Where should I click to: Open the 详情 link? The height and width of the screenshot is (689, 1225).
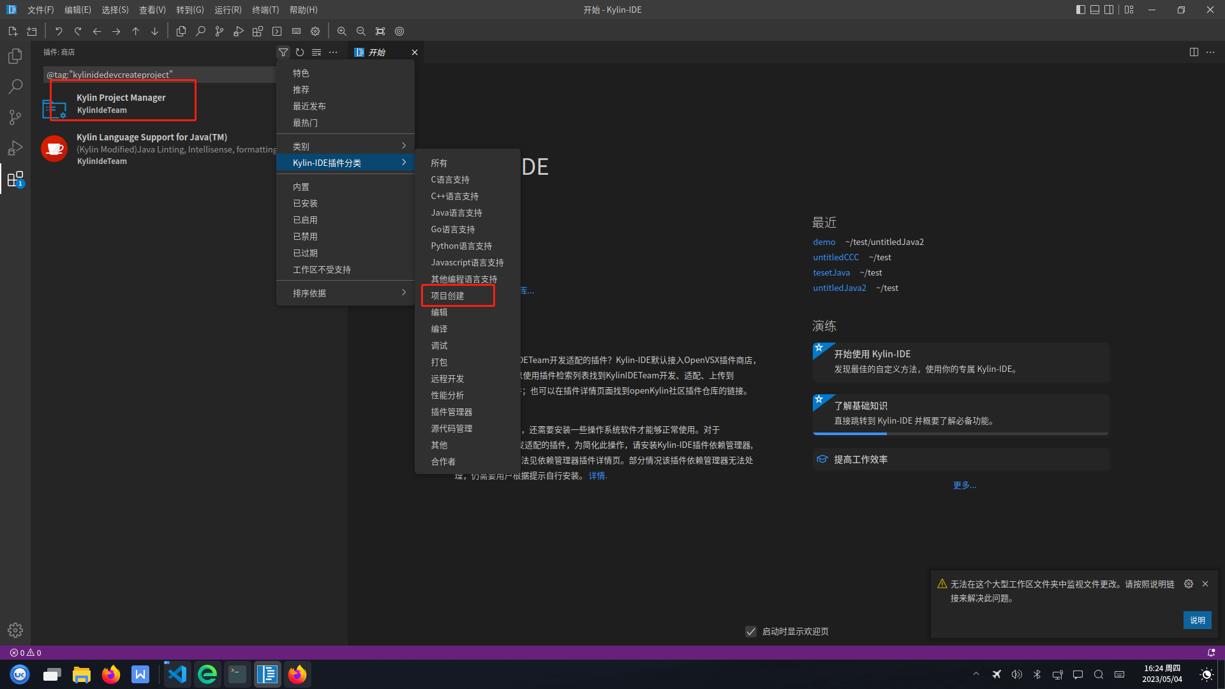[x=597, y=476]
